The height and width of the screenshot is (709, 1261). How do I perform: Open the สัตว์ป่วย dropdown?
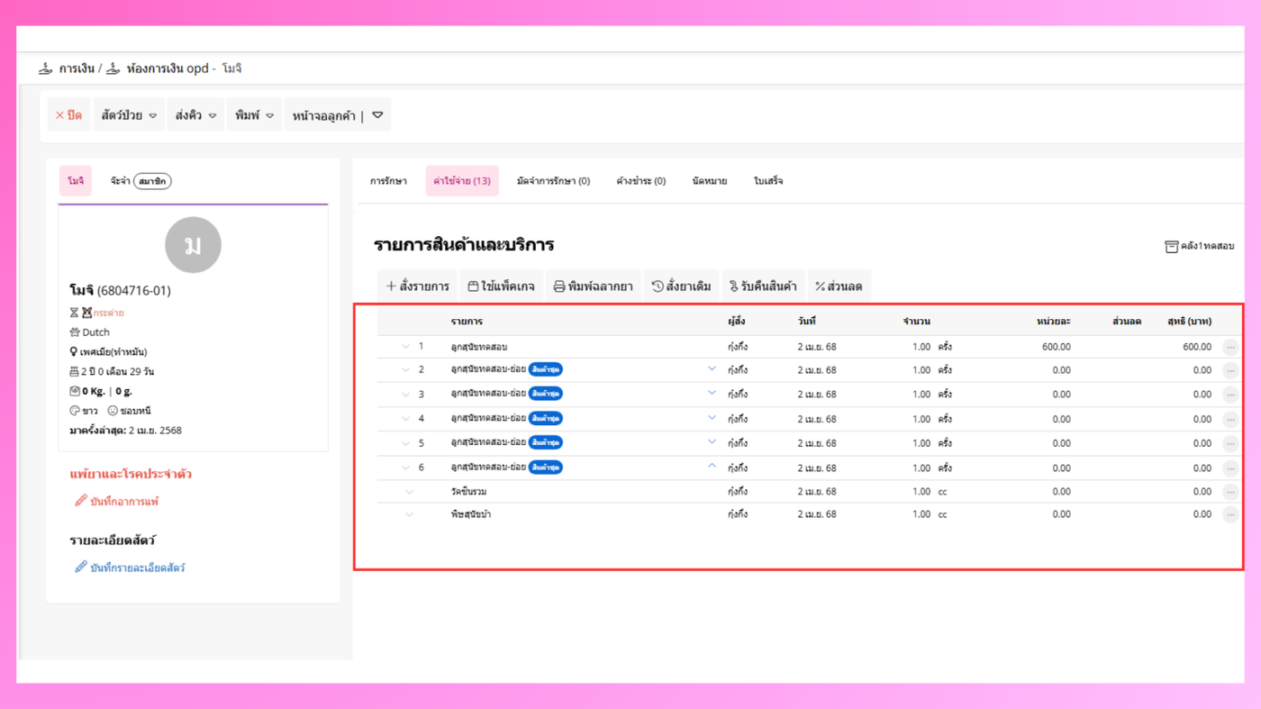(129, 115)
